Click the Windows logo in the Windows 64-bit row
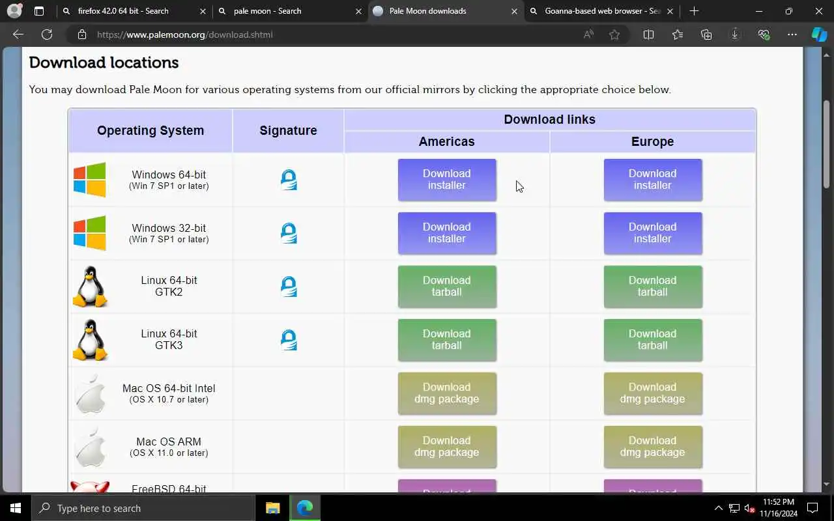Screen dimensions: 834x521 pos(89,180)
